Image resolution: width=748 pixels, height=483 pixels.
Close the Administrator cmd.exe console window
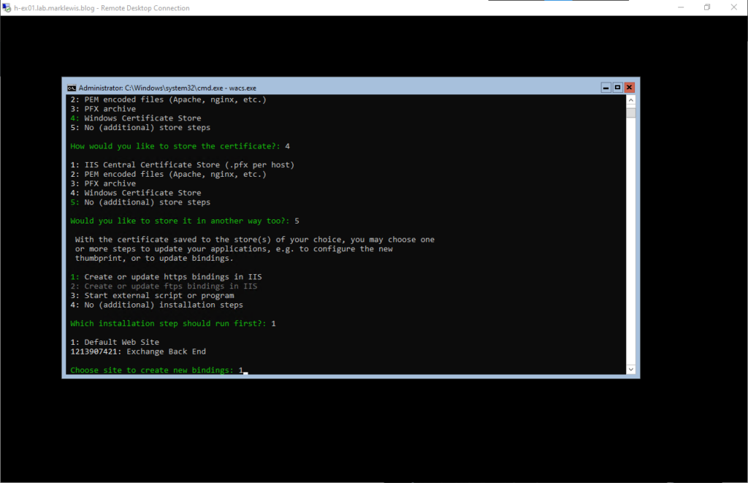click(x=629, y=88)
